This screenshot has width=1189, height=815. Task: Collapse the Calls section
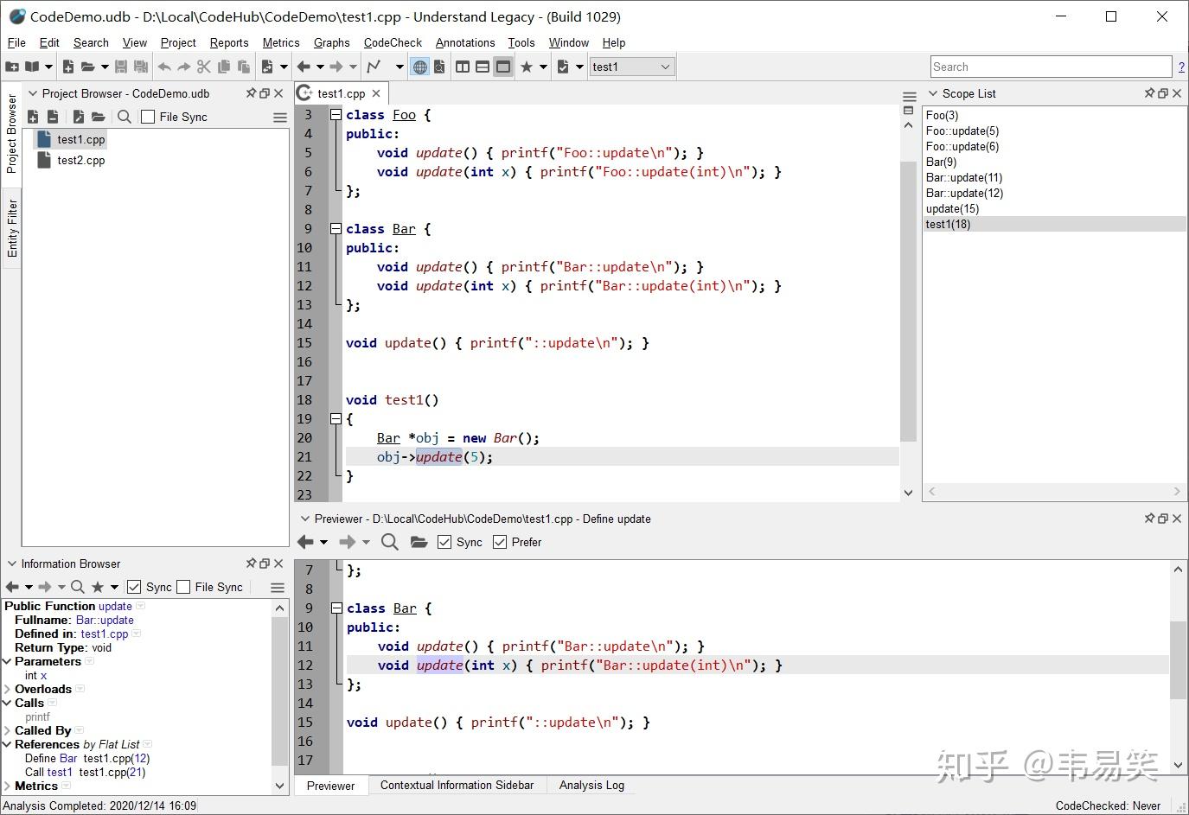tap(8, 703)
